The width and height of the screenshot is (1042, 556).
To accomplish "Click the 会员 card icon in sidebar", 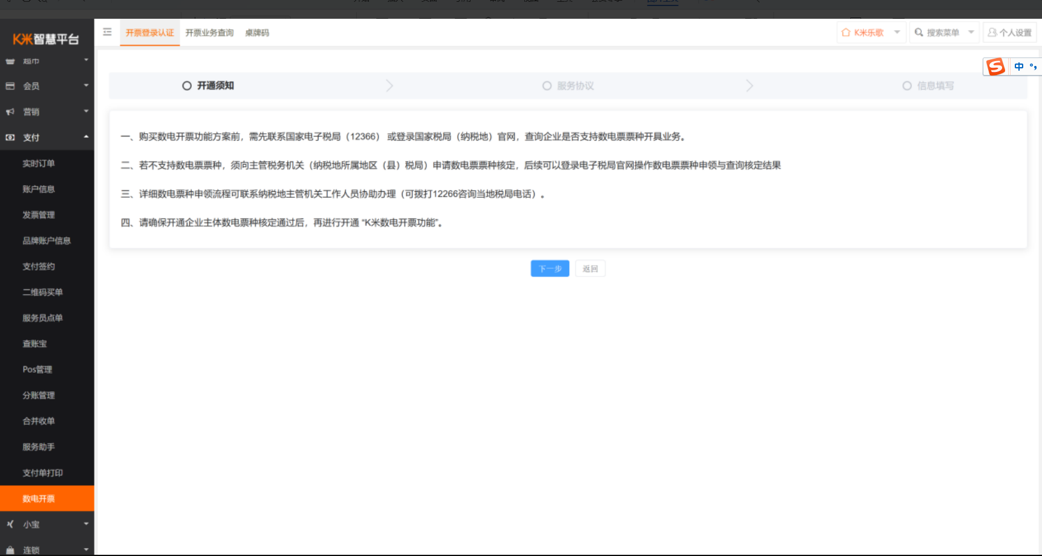I will pos(10,86).
